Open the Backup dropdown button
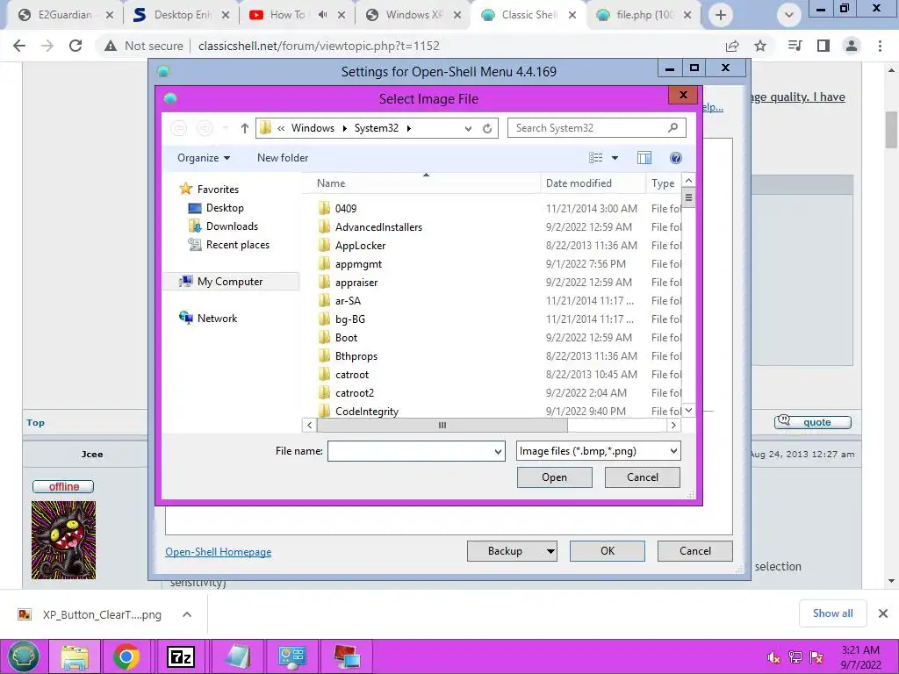The image size is (899, 674). (550, 551)
